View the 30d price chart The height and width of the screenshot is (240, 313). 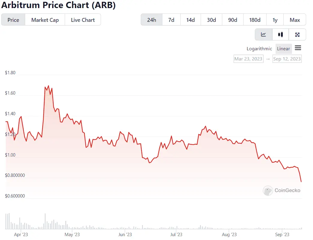[211, 19]
